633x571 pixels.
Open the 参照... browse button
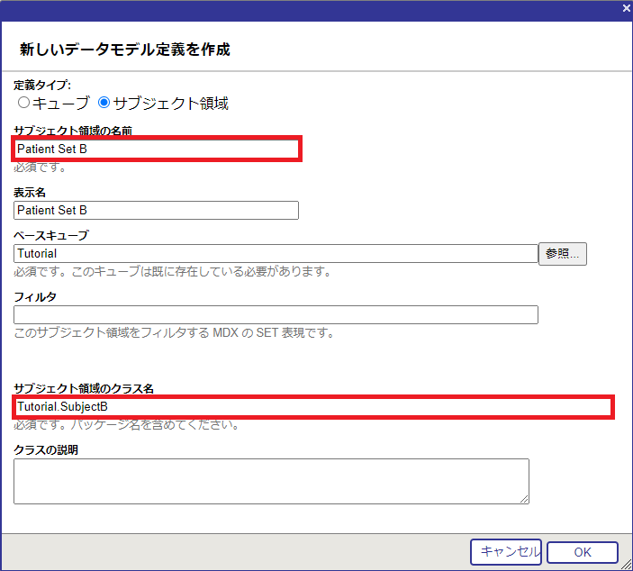[563, 254]
